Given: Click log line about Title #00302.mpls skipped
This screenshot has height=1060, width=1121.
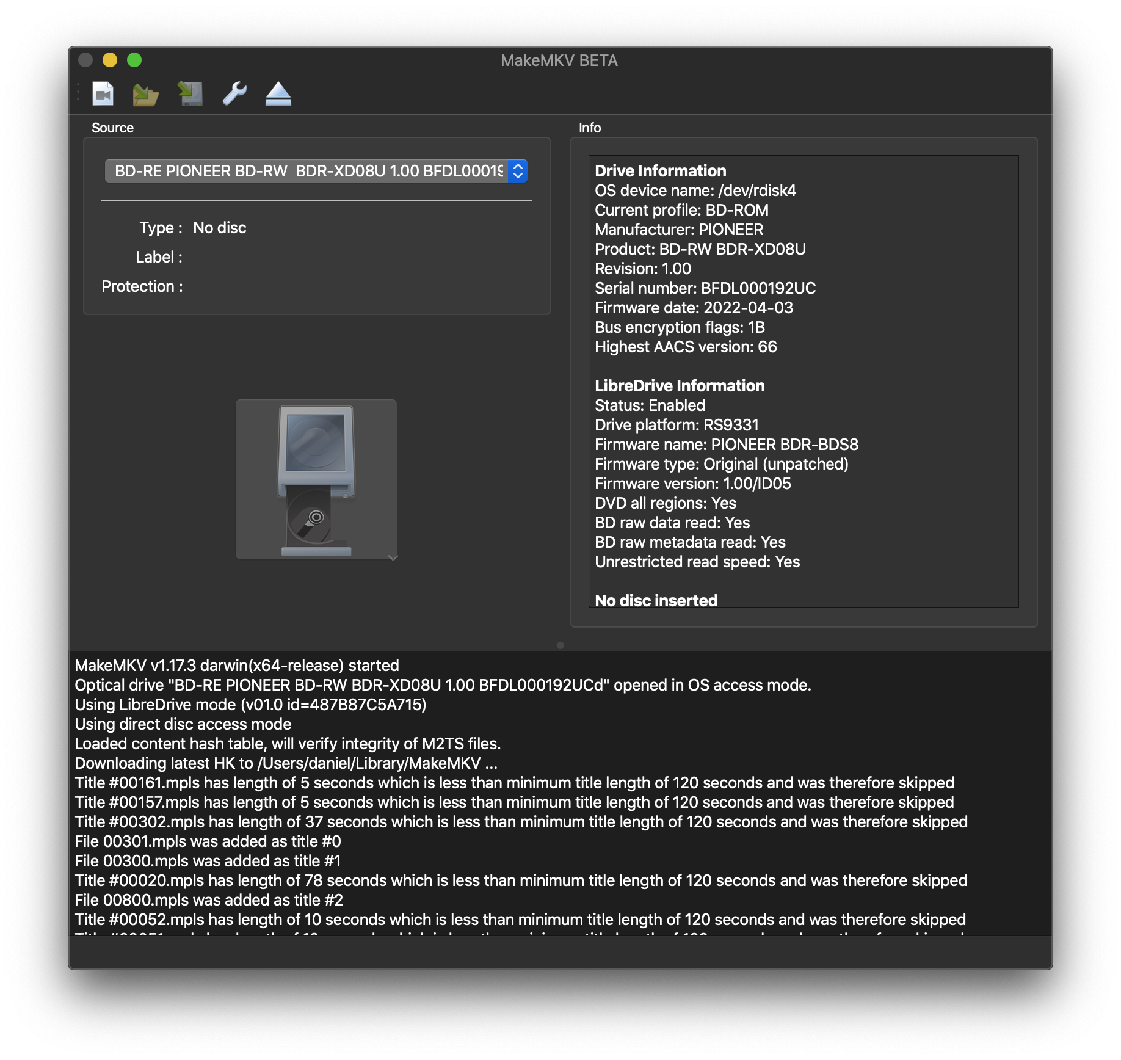Looking at the screenshot, I should click(x=521, y=822).
